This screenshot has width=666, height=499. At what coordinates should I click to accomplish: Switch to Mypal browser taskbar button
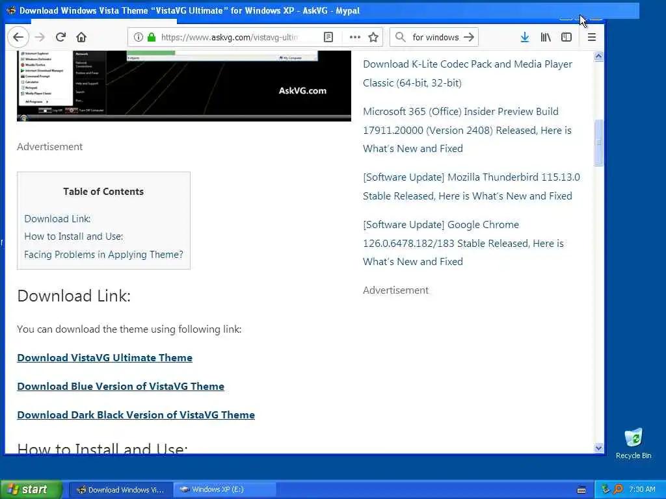pos(120,489)
